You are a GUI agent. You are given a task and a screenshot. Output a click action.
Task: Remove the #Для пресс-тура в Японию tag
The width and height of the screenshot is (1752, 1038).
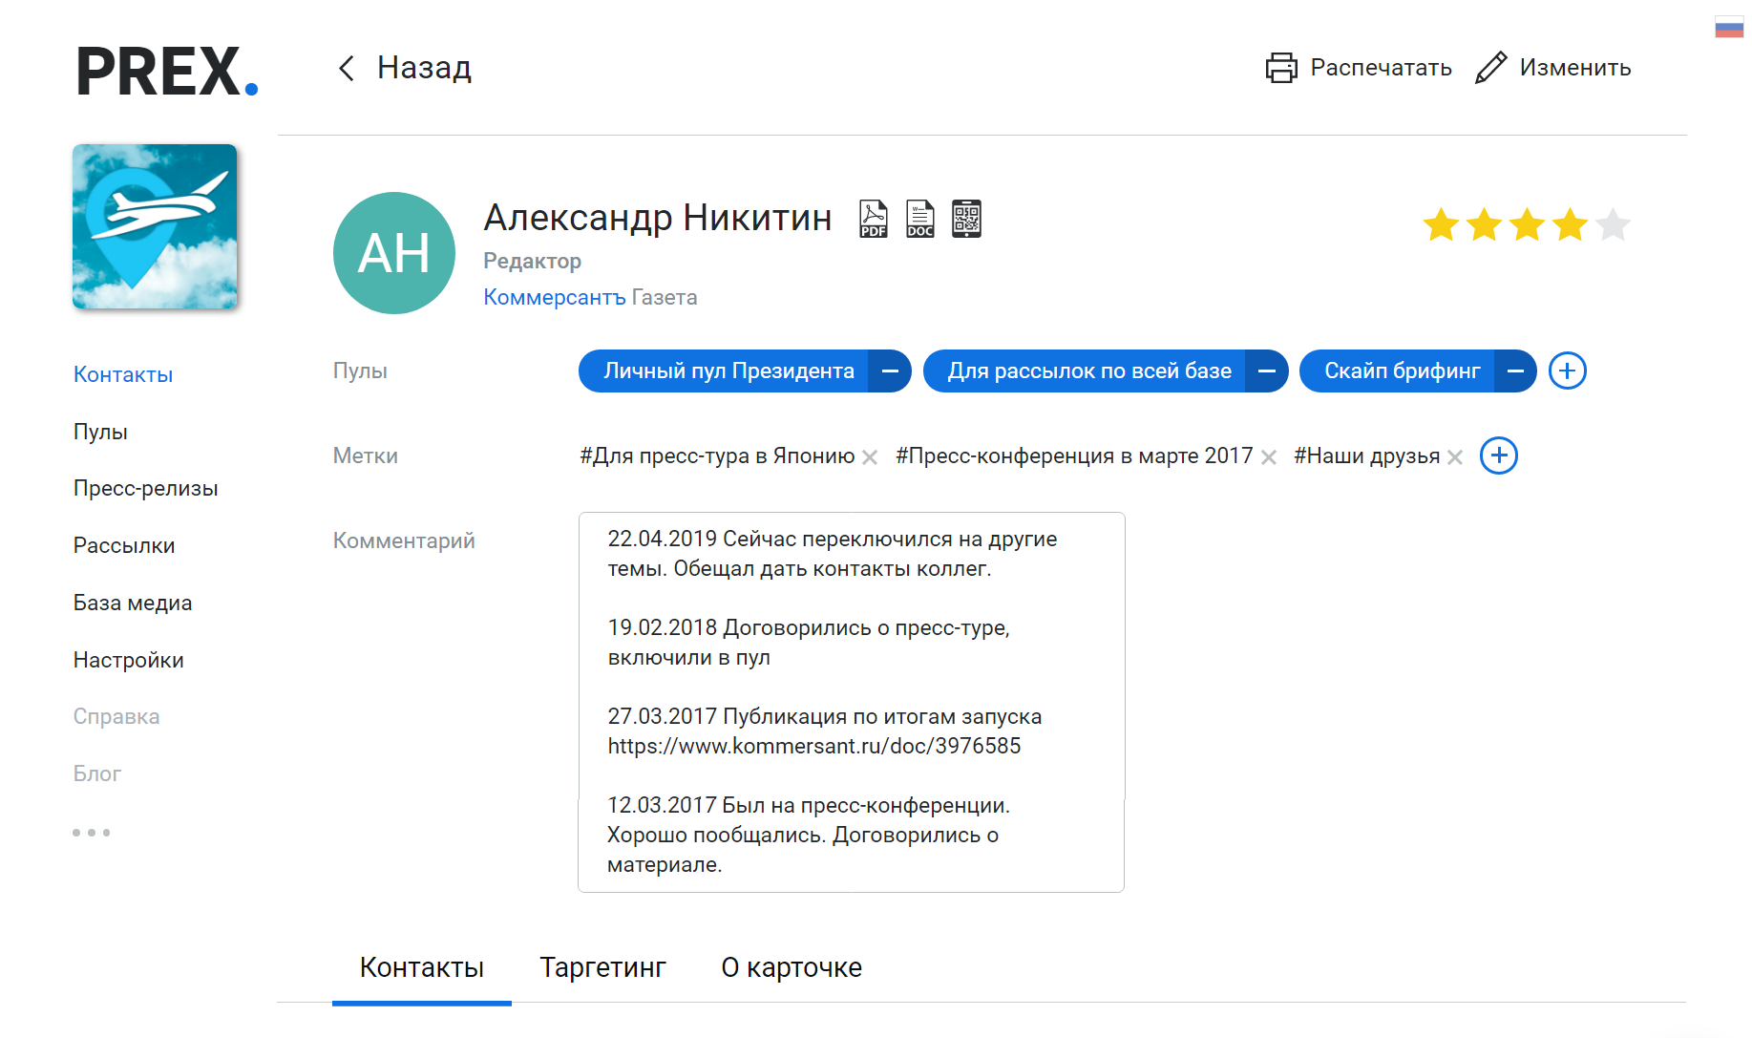click(870, 457)
